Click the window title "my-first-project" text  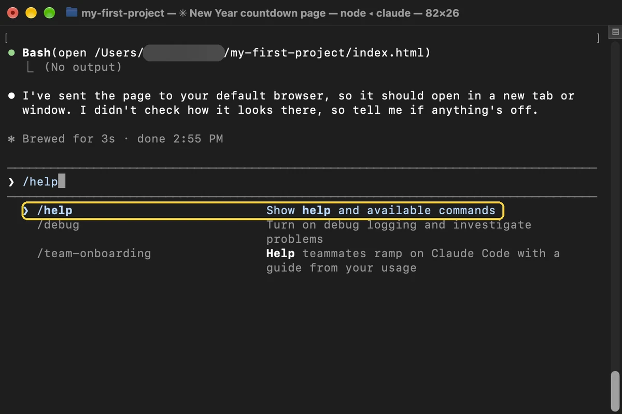tap(123, 13)
